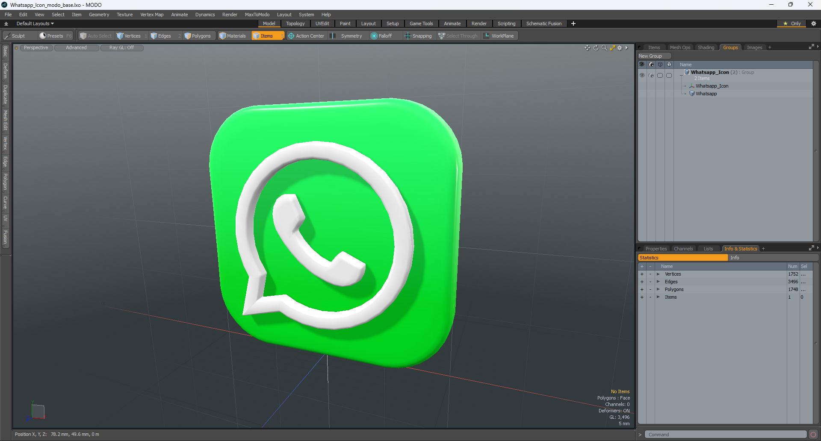Open the WorkPlane menu
The width and height of the screenshot is (821, 441).
coord(499,36)
